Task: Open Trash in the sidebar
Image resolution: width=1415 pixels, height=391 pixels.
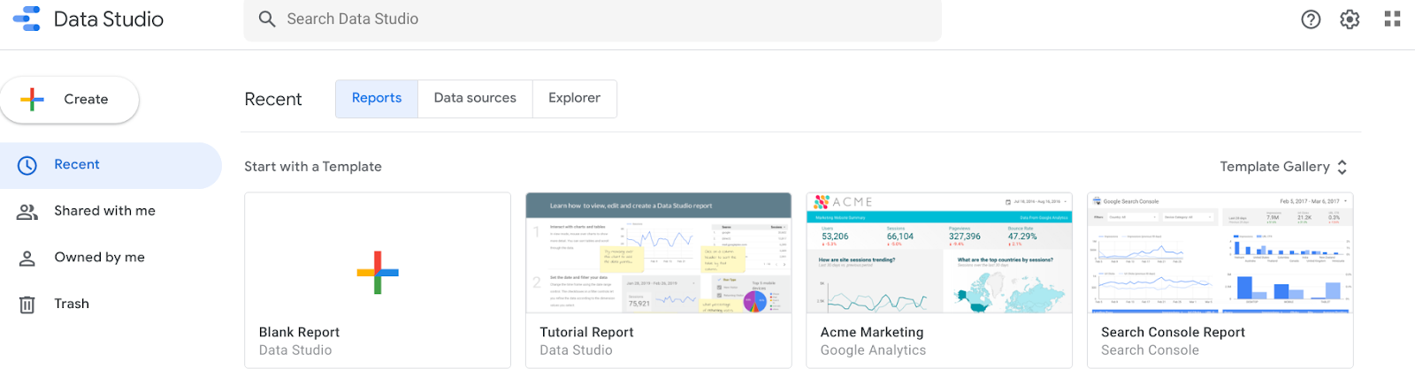Action: coord(111,304)
